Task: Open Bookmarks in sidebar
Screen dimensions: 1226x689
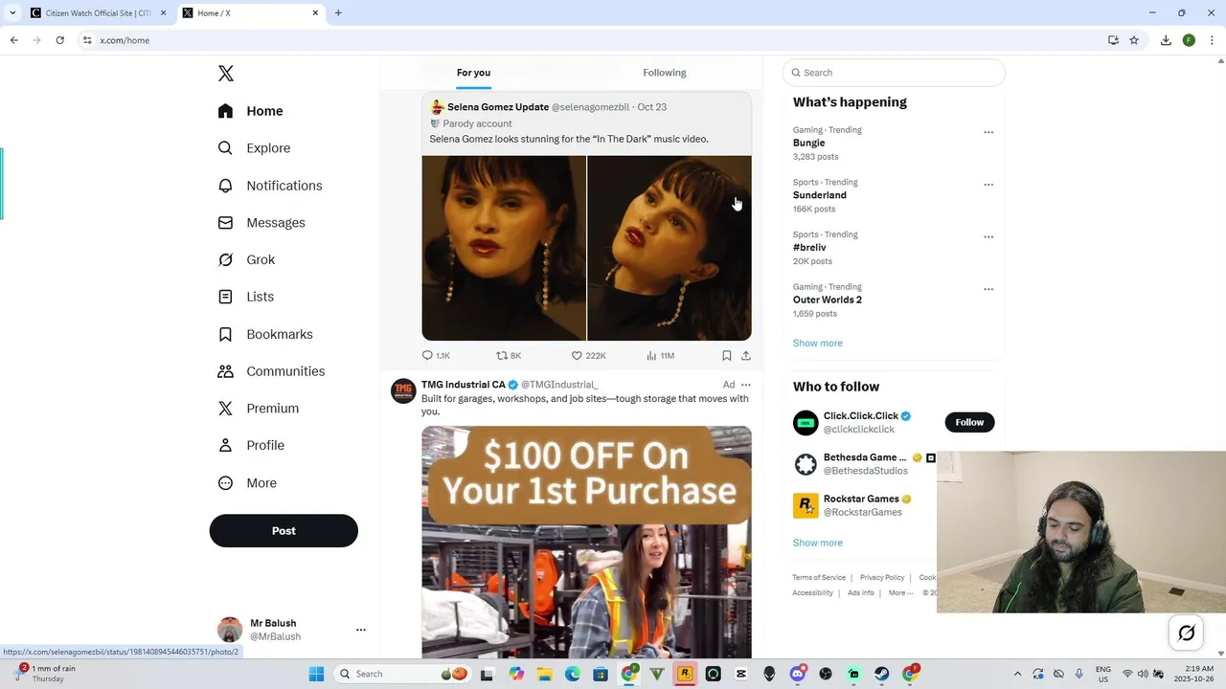Action: [x=265, y=334]
